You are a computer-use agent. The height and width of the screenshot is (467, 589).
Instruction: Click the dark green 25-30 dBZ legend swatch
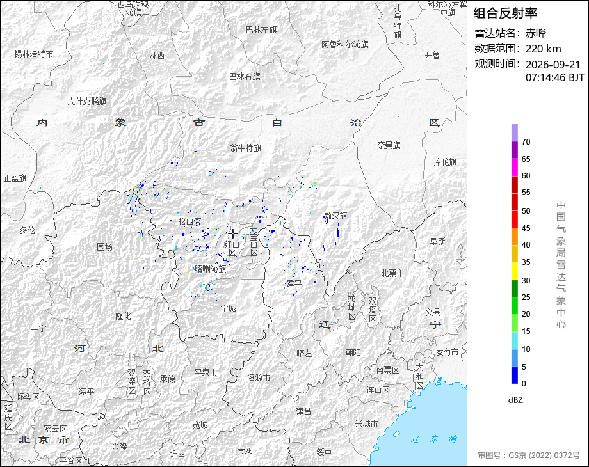514,289
